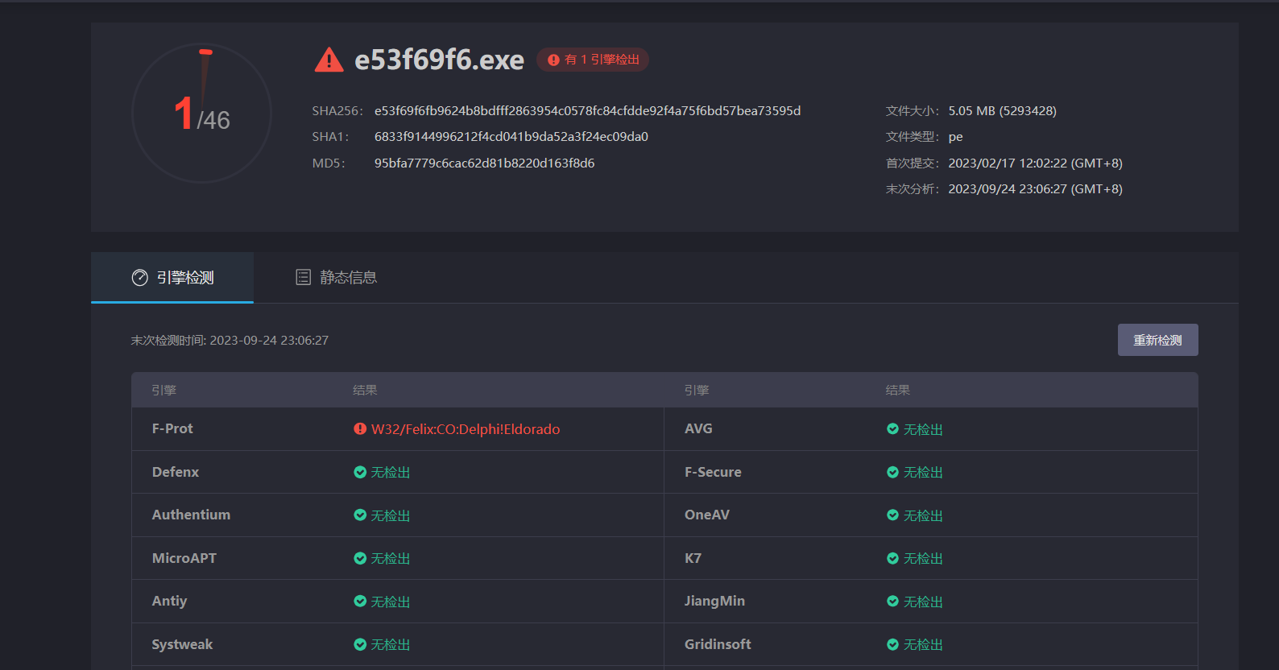
Task: Click the '有 1 引擎检出' detection badge
Action: tap(593, 60)
